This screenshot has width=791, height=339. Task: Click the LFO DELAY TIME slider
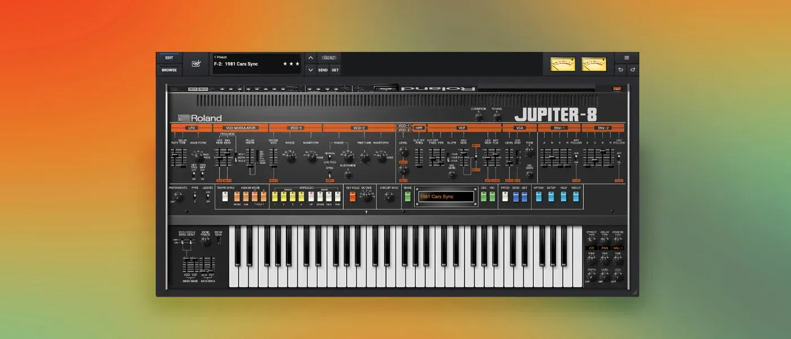click(182, 158)
